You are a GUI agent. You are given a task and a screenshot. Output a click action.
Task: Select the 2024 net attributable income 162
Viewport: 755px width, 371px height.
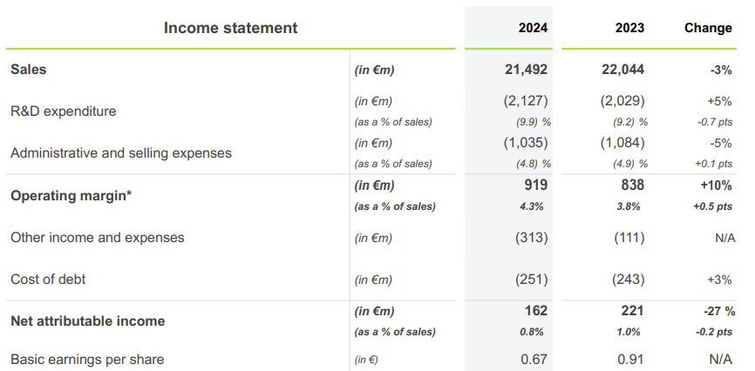click(536, 310)
